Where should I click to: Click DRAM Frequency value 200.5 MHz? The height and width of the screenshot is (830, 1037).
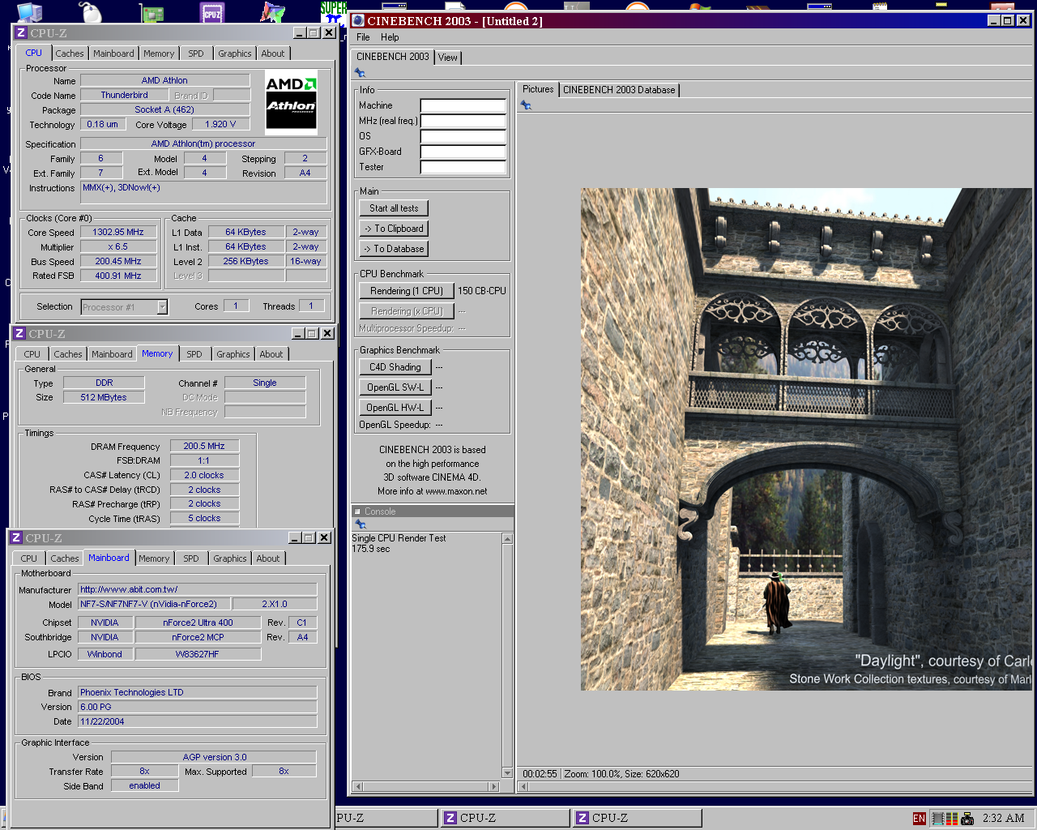pyautogui.click(x=204, y=446)
